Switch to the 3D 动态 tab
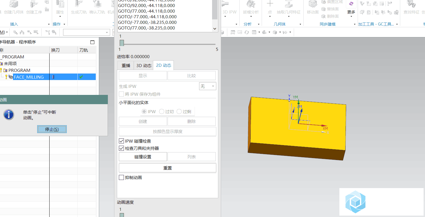The width and height of the screenshot is (425, 217). tap(144, 65)
